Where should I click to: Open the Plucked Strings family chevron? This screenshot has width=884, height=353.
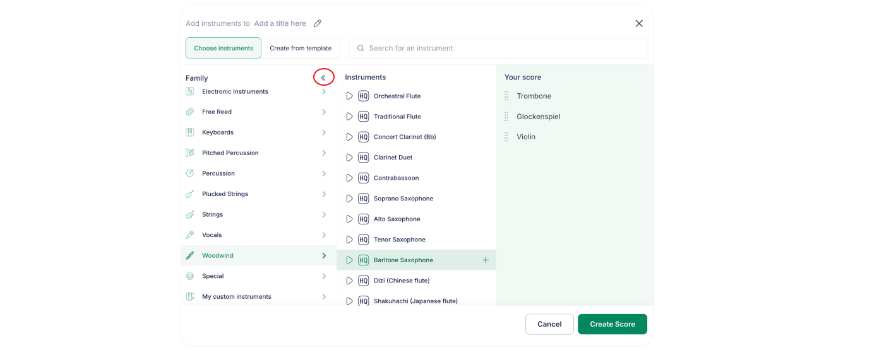pyautogui.click(x=324, y=194)
